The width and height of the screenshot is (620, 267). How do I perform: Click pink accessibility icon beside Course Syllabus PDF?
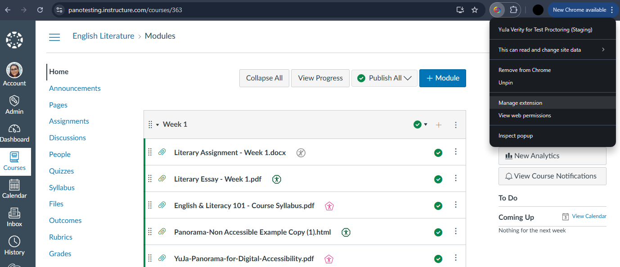click(x=330, y=206)
